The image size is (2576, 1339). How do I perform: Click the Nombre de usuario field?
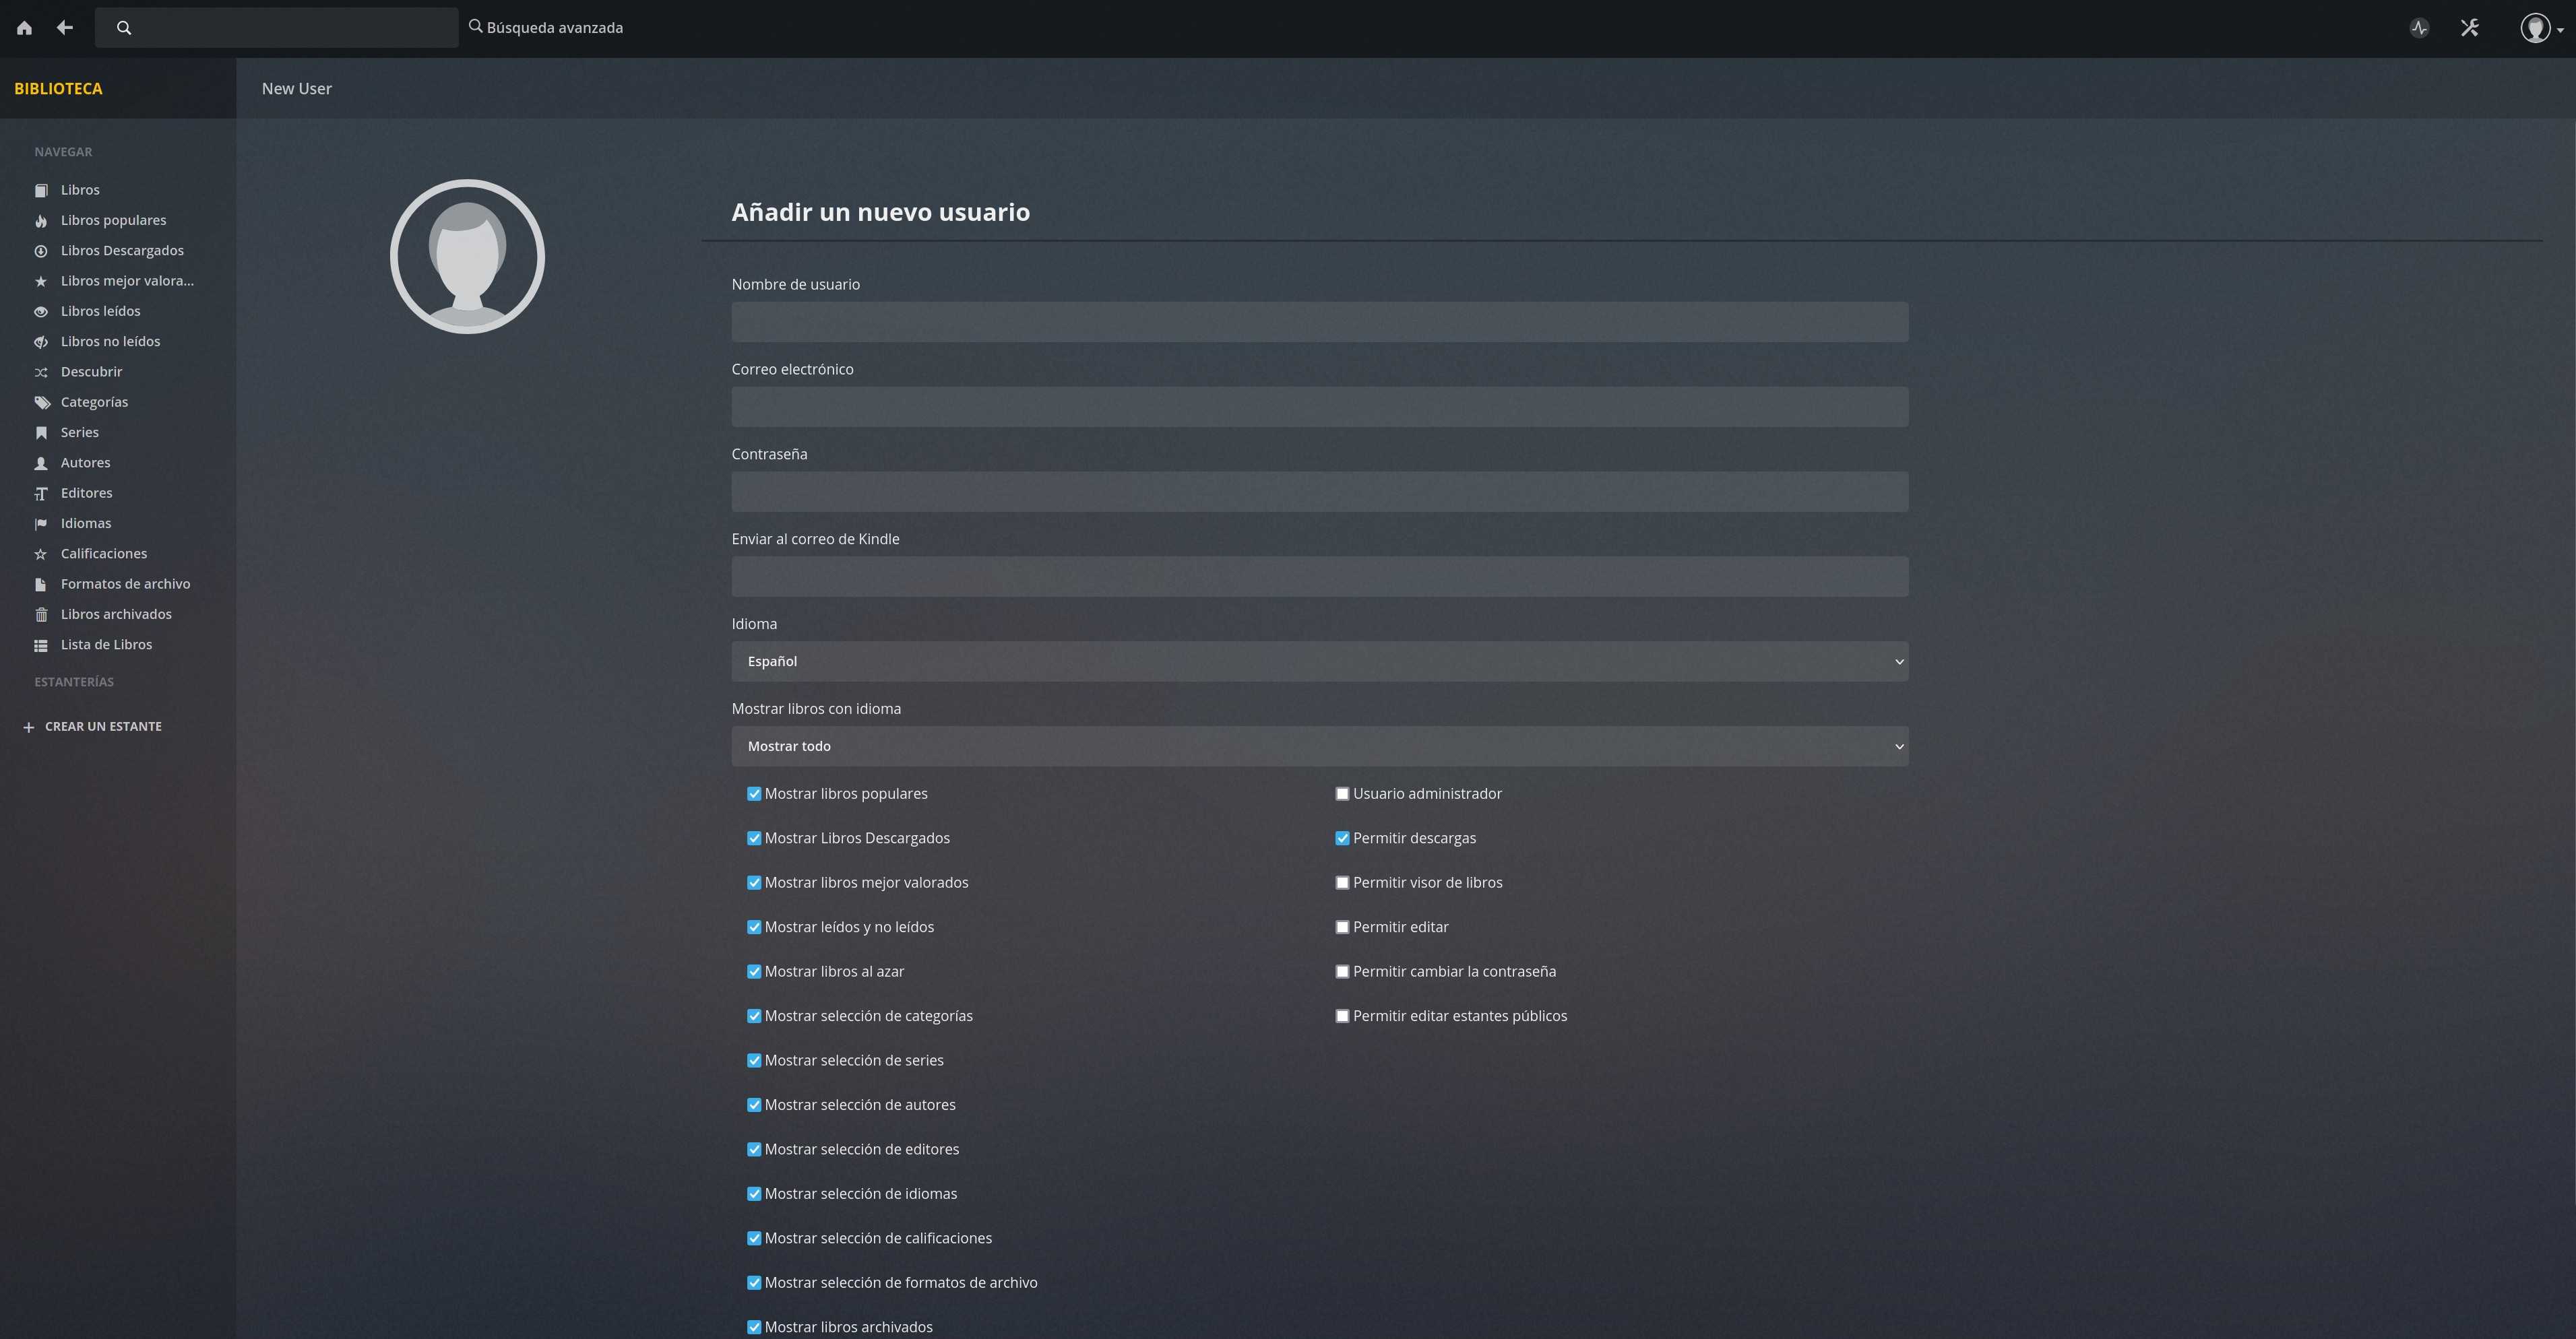coord(1319,322)
